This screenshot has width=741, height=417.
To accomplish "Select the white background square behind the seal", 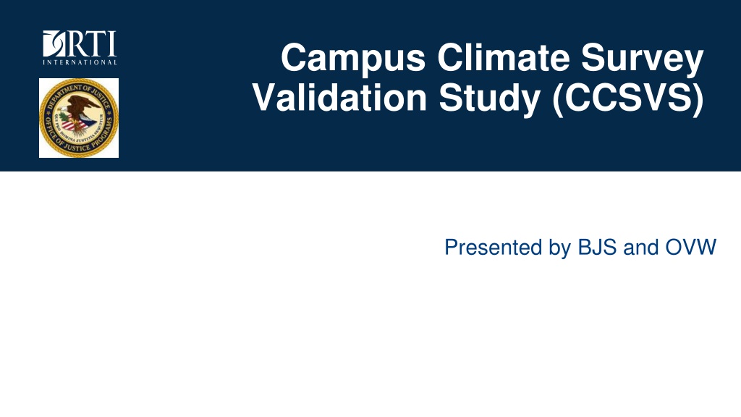I will point(79,118).
